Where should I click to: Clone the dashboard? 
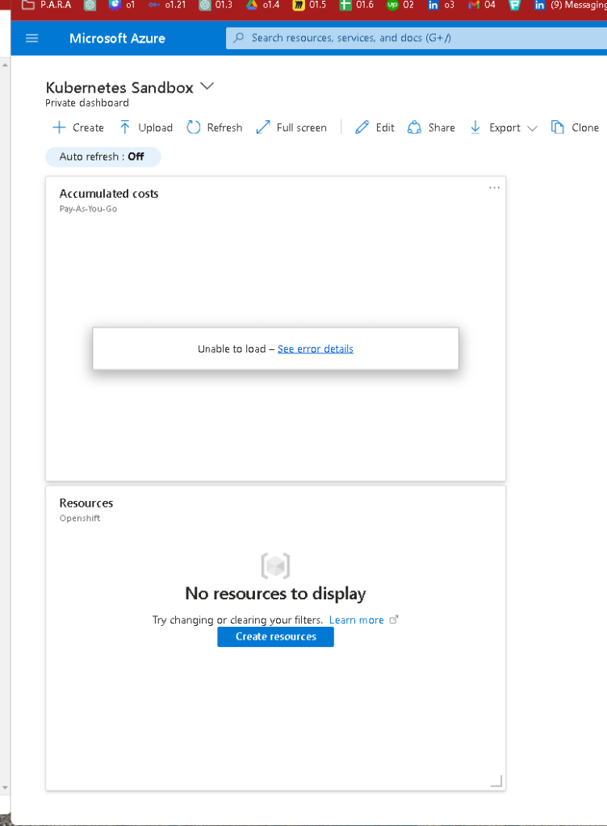pos(575,127)
